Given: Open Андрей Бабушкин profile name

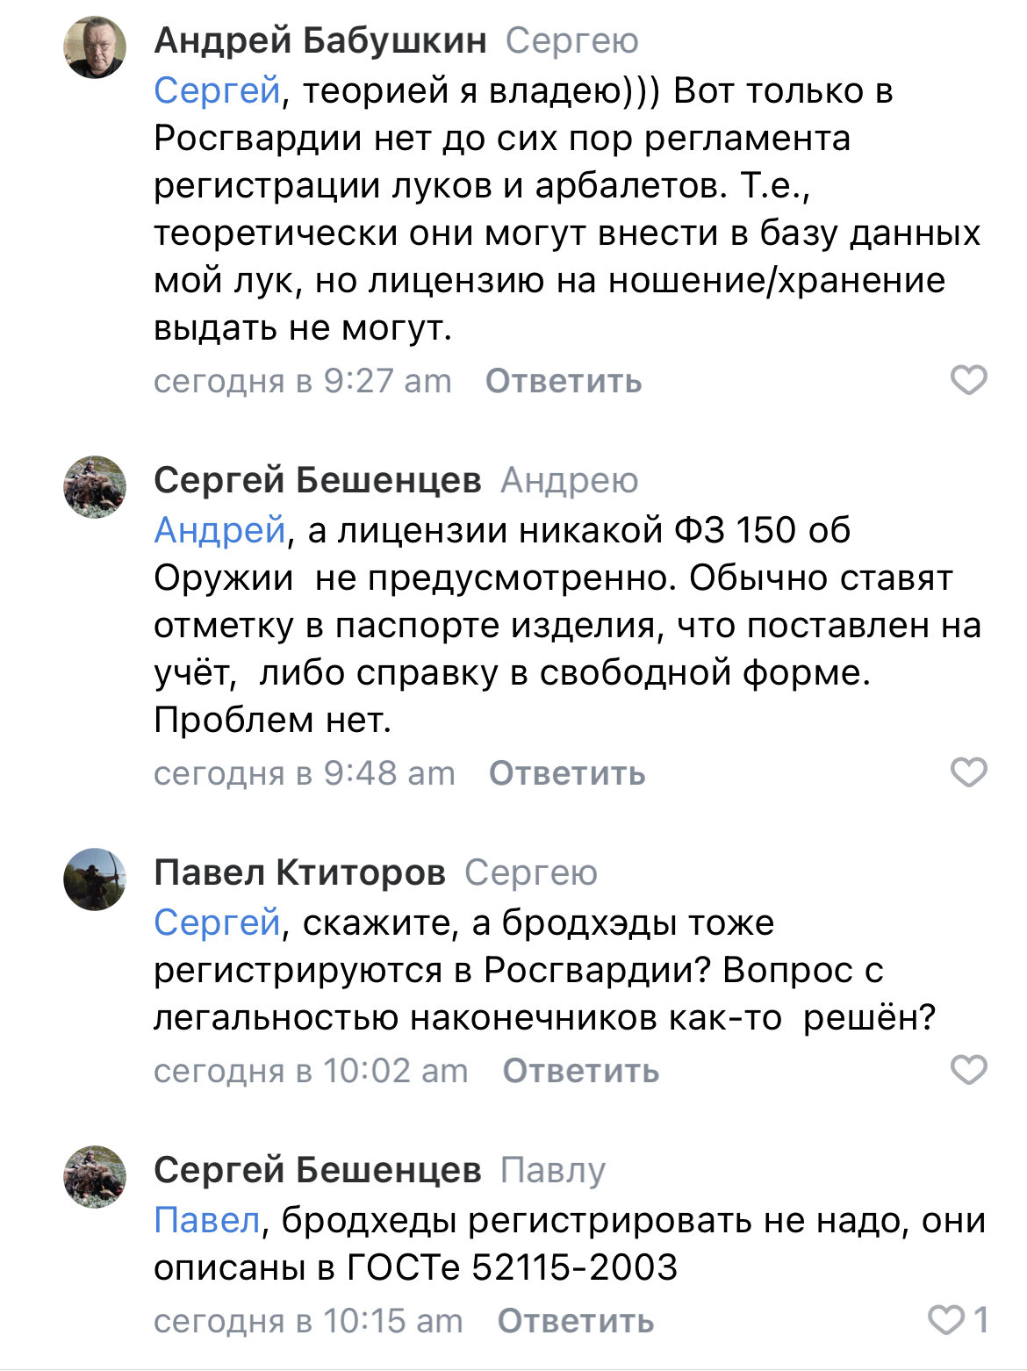Looking at the screenshot, I should (x=320, y=40).
